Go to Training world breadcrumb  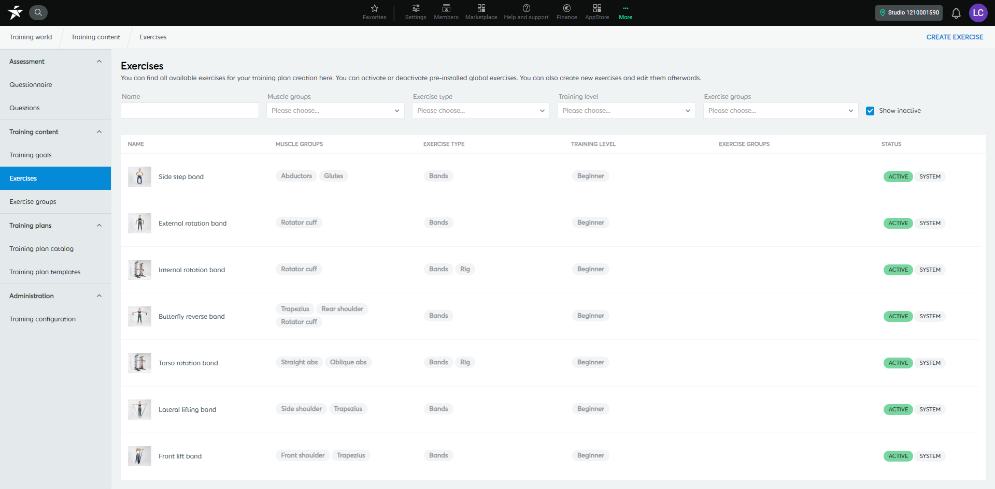pyautogui.click(x=31, y=37)
